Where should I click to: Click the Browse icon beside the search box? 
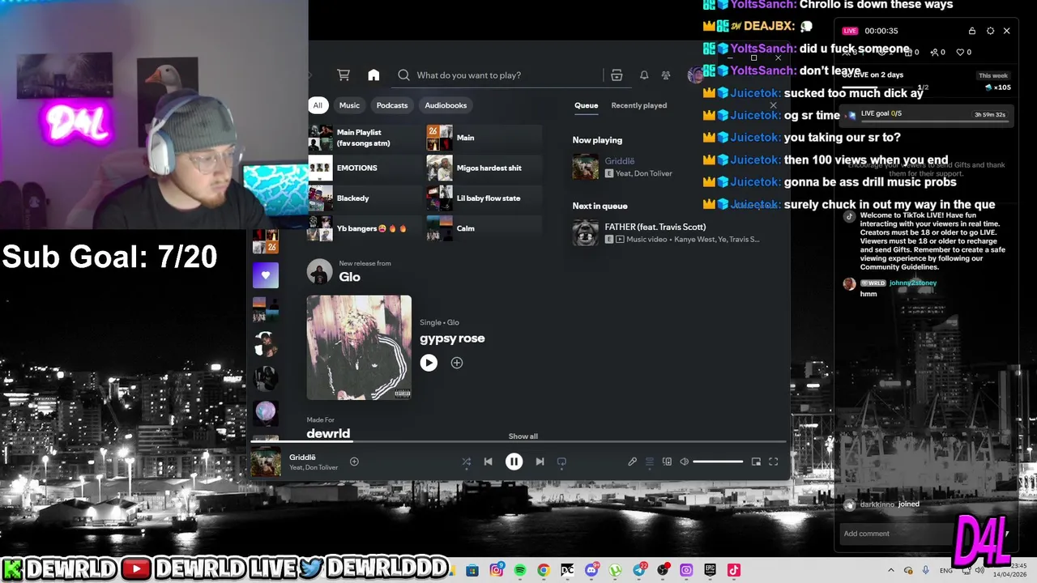tap(617, 75)
